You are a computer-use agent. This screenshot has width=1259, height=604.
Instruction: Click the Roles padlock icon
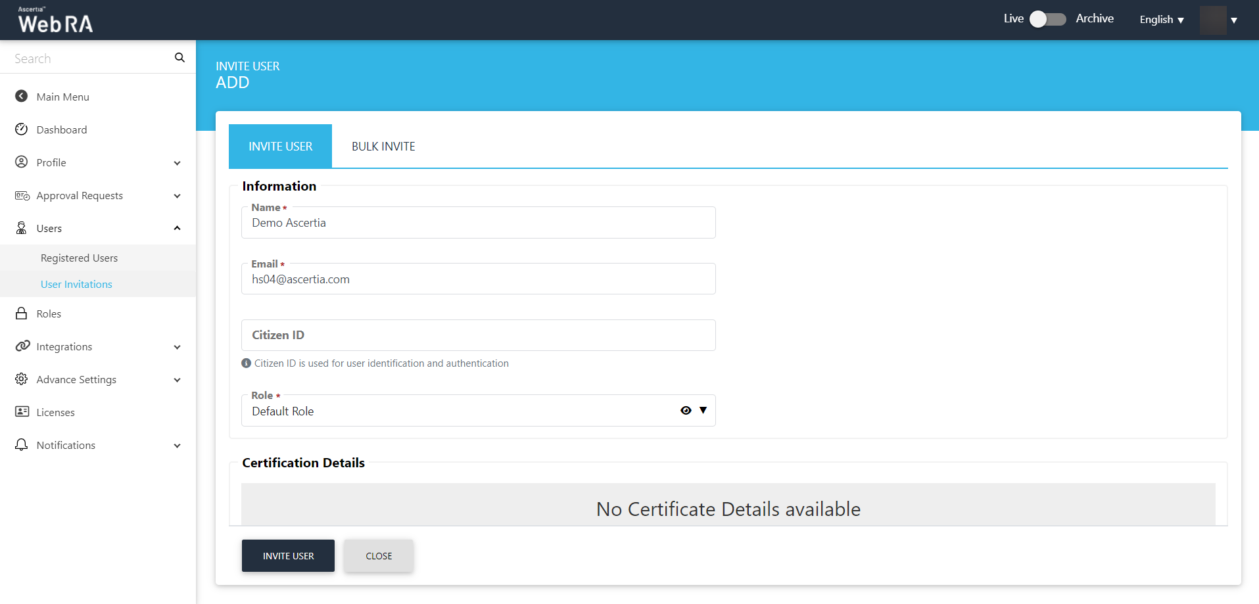(22, 314)
